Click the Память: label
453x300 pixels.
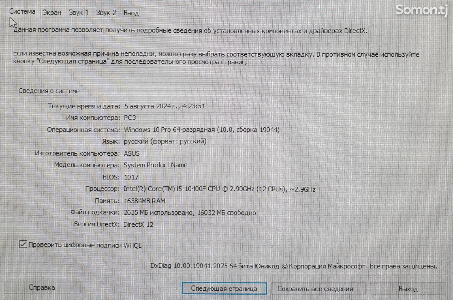[107, 201]
